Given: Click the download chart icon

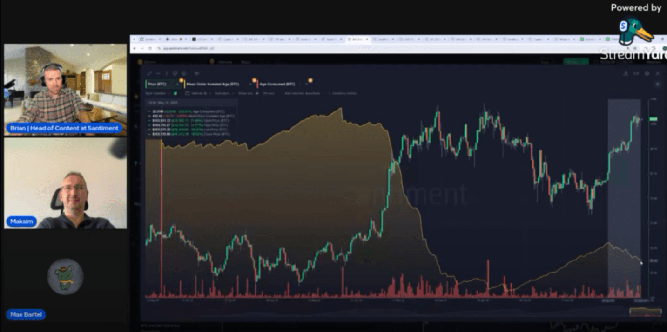Looking at the screenshot, I should 626,73.
